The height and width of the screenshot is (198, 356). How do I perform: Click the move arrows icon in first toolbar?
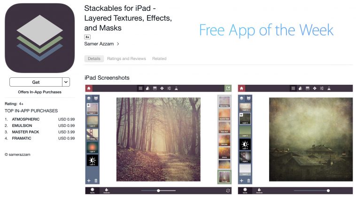tap(162, 88)
